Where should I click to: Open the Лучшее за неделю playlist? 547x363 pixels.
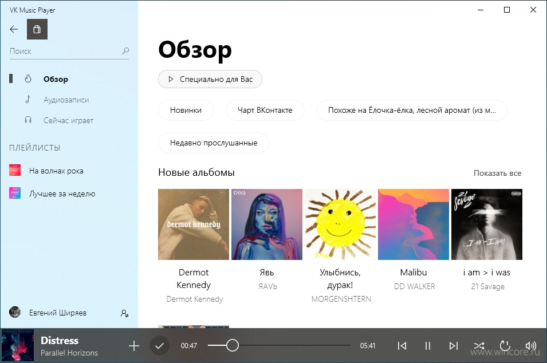62,194
